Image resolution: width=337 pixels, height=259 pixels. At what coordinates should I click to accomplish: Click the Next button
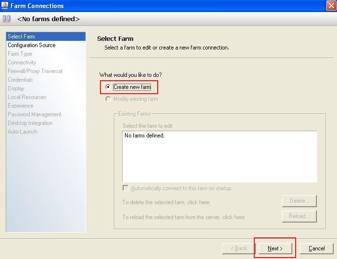[x=275, y=248]
